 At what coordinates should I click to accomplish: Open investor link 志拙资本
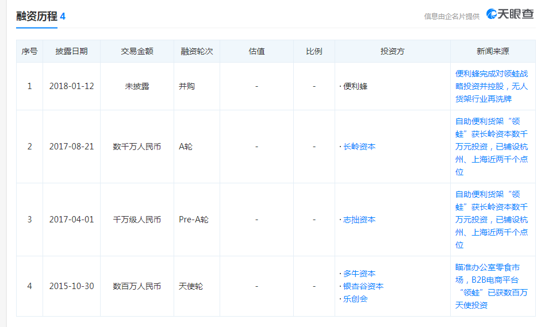click(359, 220)
